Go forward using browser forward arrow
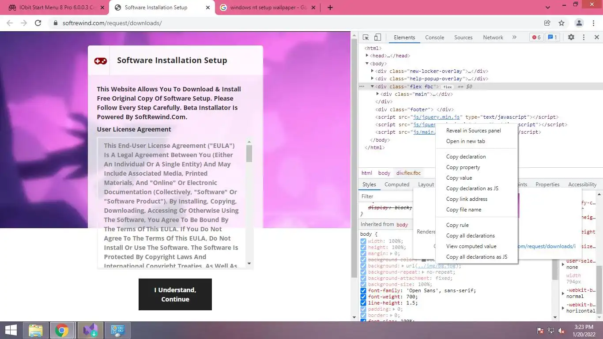This screenshot has width=603, height=339. click(24, 23)
